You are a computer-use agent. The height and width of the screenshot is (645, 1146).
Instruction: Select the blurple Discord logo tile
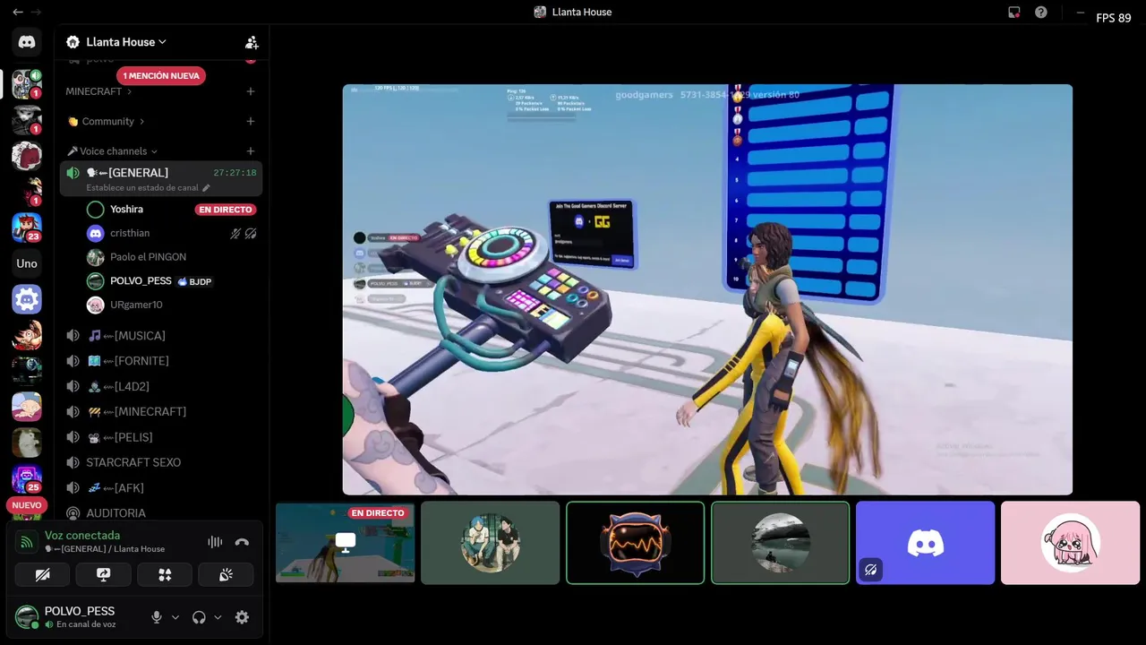[925, 543]
